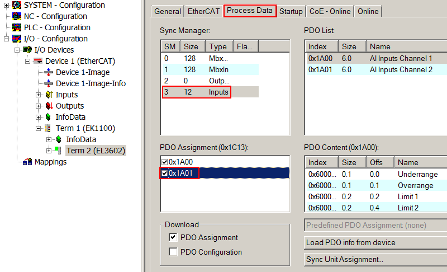
Task: Click the Index column header in PDO Content
Action: coord(322,162)
